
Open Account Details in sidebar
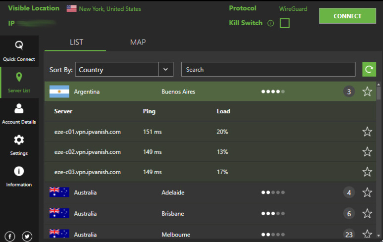(19, 113)
